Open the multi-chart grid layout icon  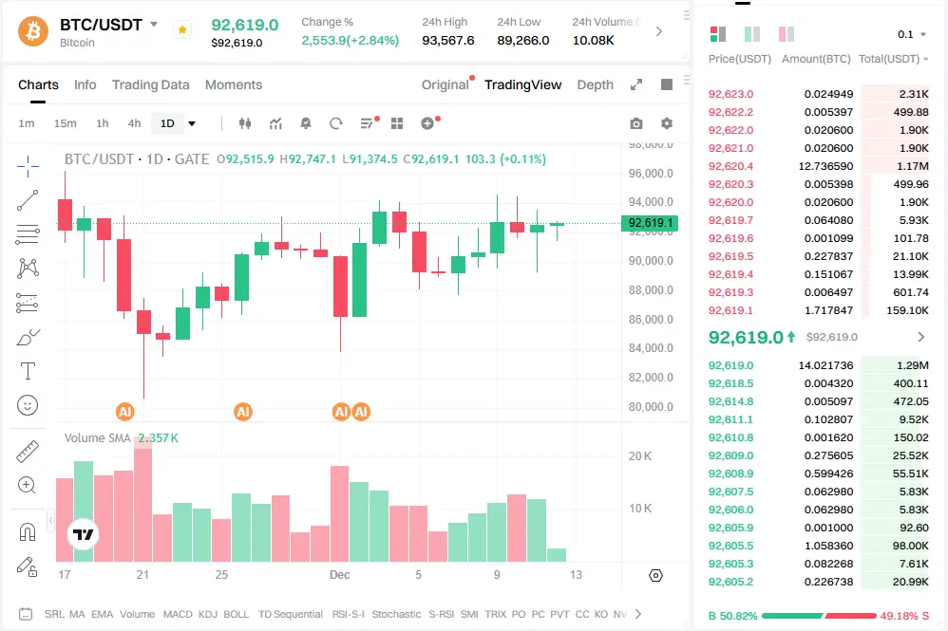[x=397, y=123]
